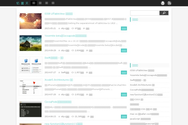Open sidebar link containing 'CSS3'

[137, 99]
